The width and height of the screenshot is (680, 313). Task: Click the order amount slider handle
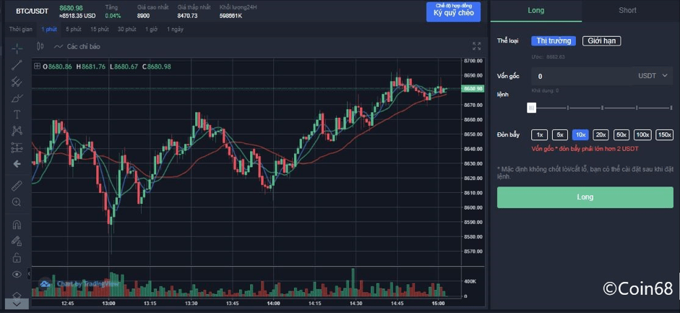click(531, 108)
